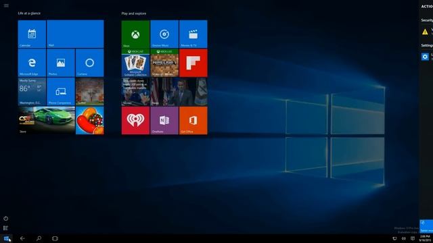Open the Cortana tile
433x243 pixels.
pos(90,63)
